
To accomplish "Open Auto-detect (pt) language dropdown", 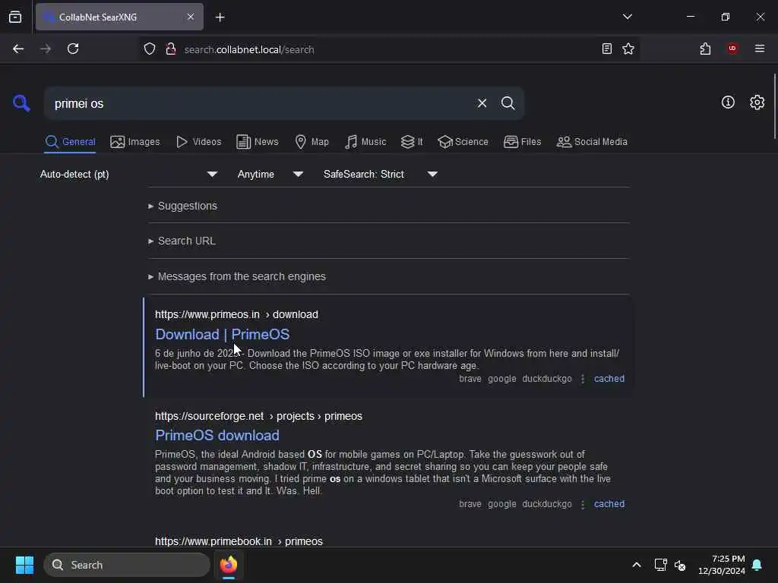I will pos(128,174).
